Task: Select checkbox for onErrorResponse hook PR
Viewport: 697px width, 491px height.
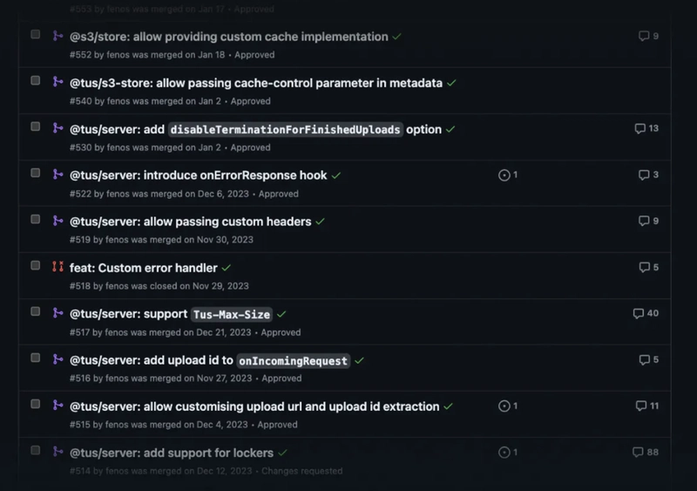Action: (x=36, y=173)
